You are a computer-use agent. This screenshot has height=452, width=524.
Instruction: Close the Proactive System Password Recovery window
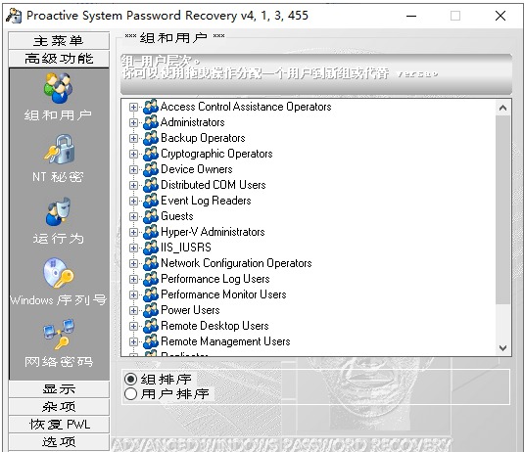[500, 16]
